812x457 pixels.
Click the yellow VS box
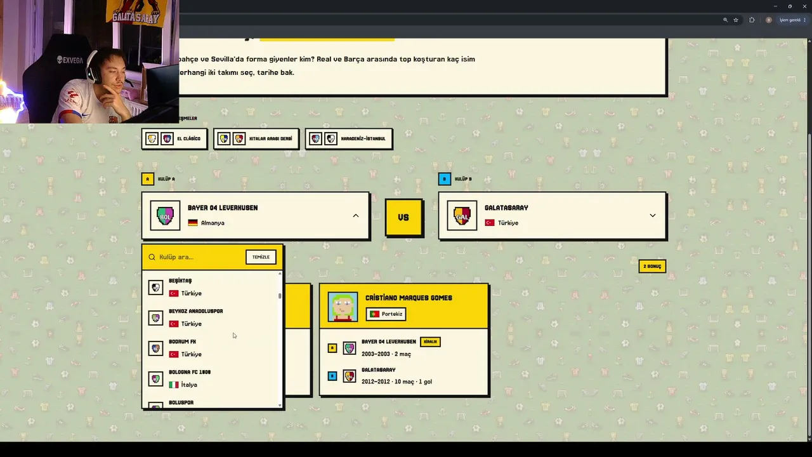pyautogui.click(x=403, y=217)
